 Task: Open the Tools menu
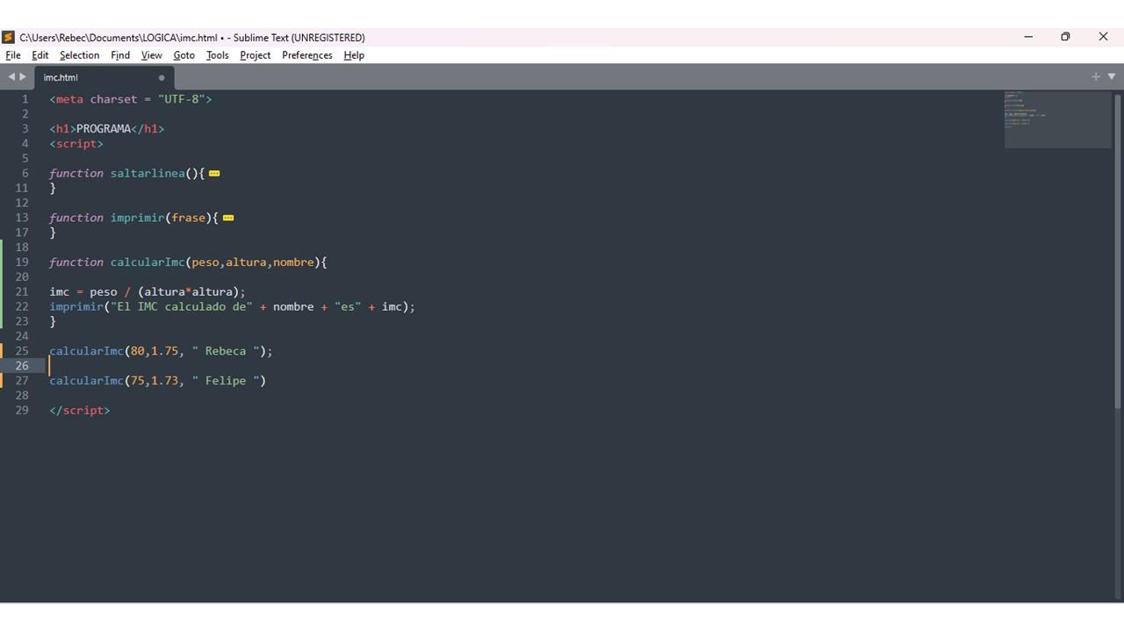point(218,55)
